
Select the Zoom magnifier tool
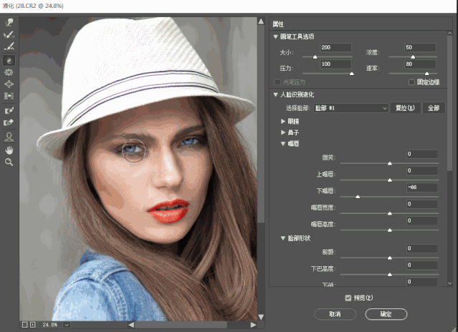point(9,162)
